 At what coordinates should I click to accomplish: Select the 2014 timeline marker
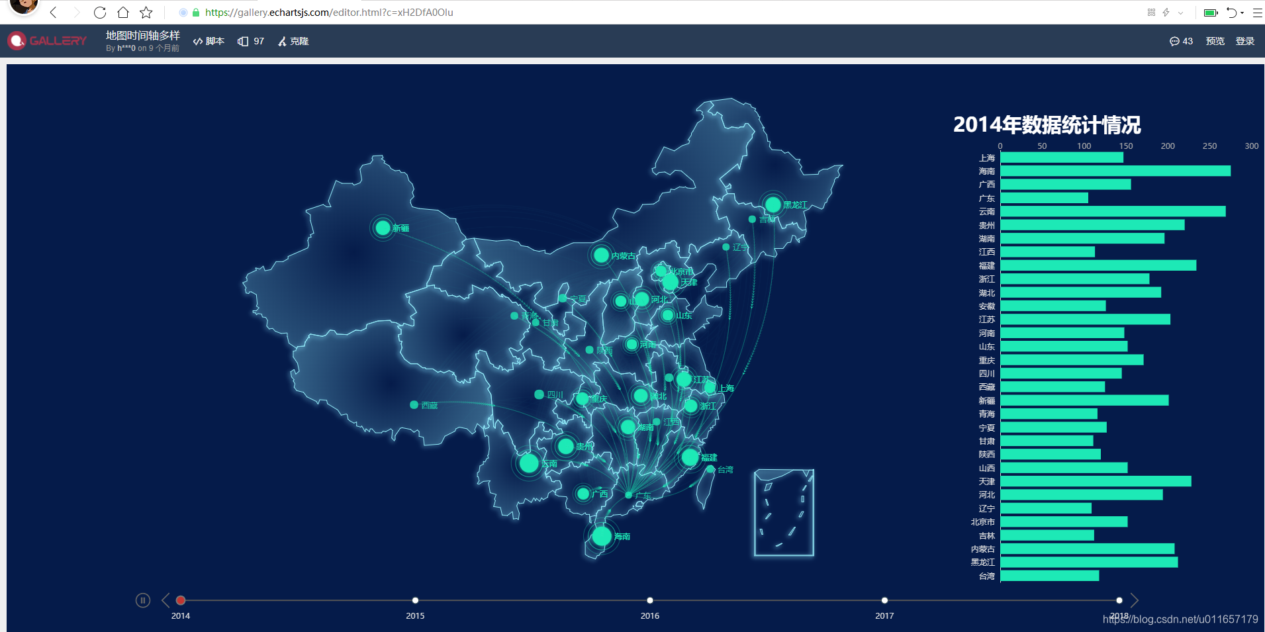click(181, 600)
